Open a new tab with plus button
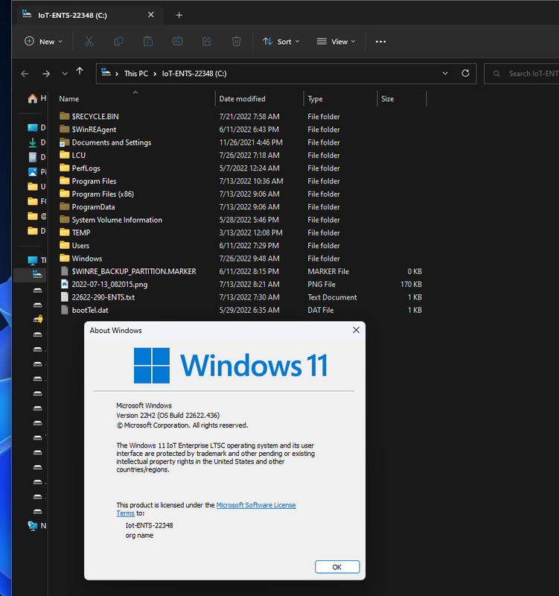This screenshot has width=559, height=596. [179, 15]
